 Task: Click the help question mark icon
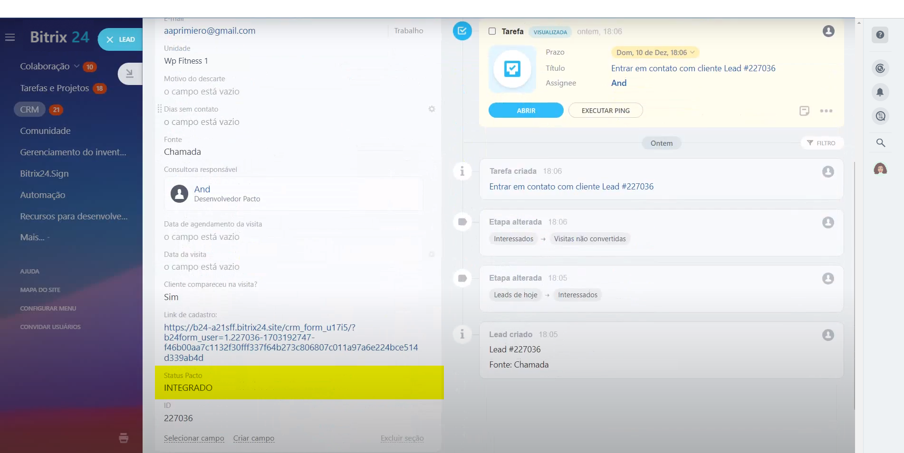pos(880,35)
